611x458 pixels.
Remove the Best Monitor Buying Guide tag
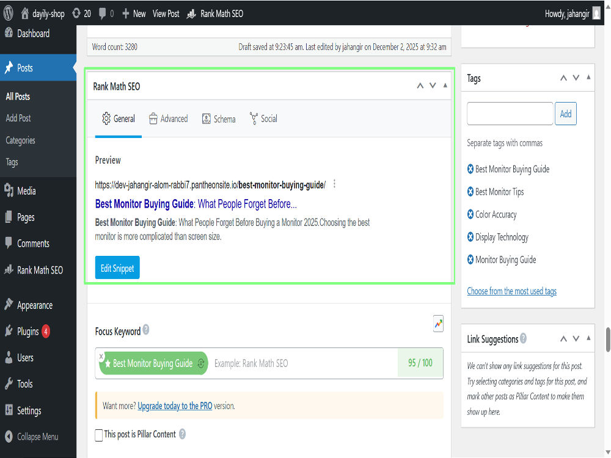click(x=470, y=169)
